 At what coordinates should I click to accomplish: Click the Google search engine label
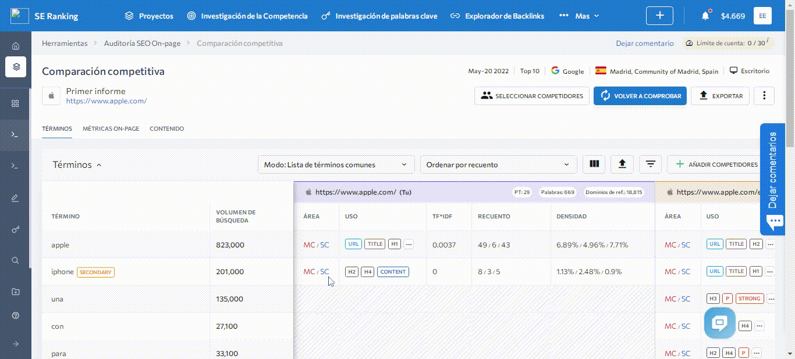point(567,71)
